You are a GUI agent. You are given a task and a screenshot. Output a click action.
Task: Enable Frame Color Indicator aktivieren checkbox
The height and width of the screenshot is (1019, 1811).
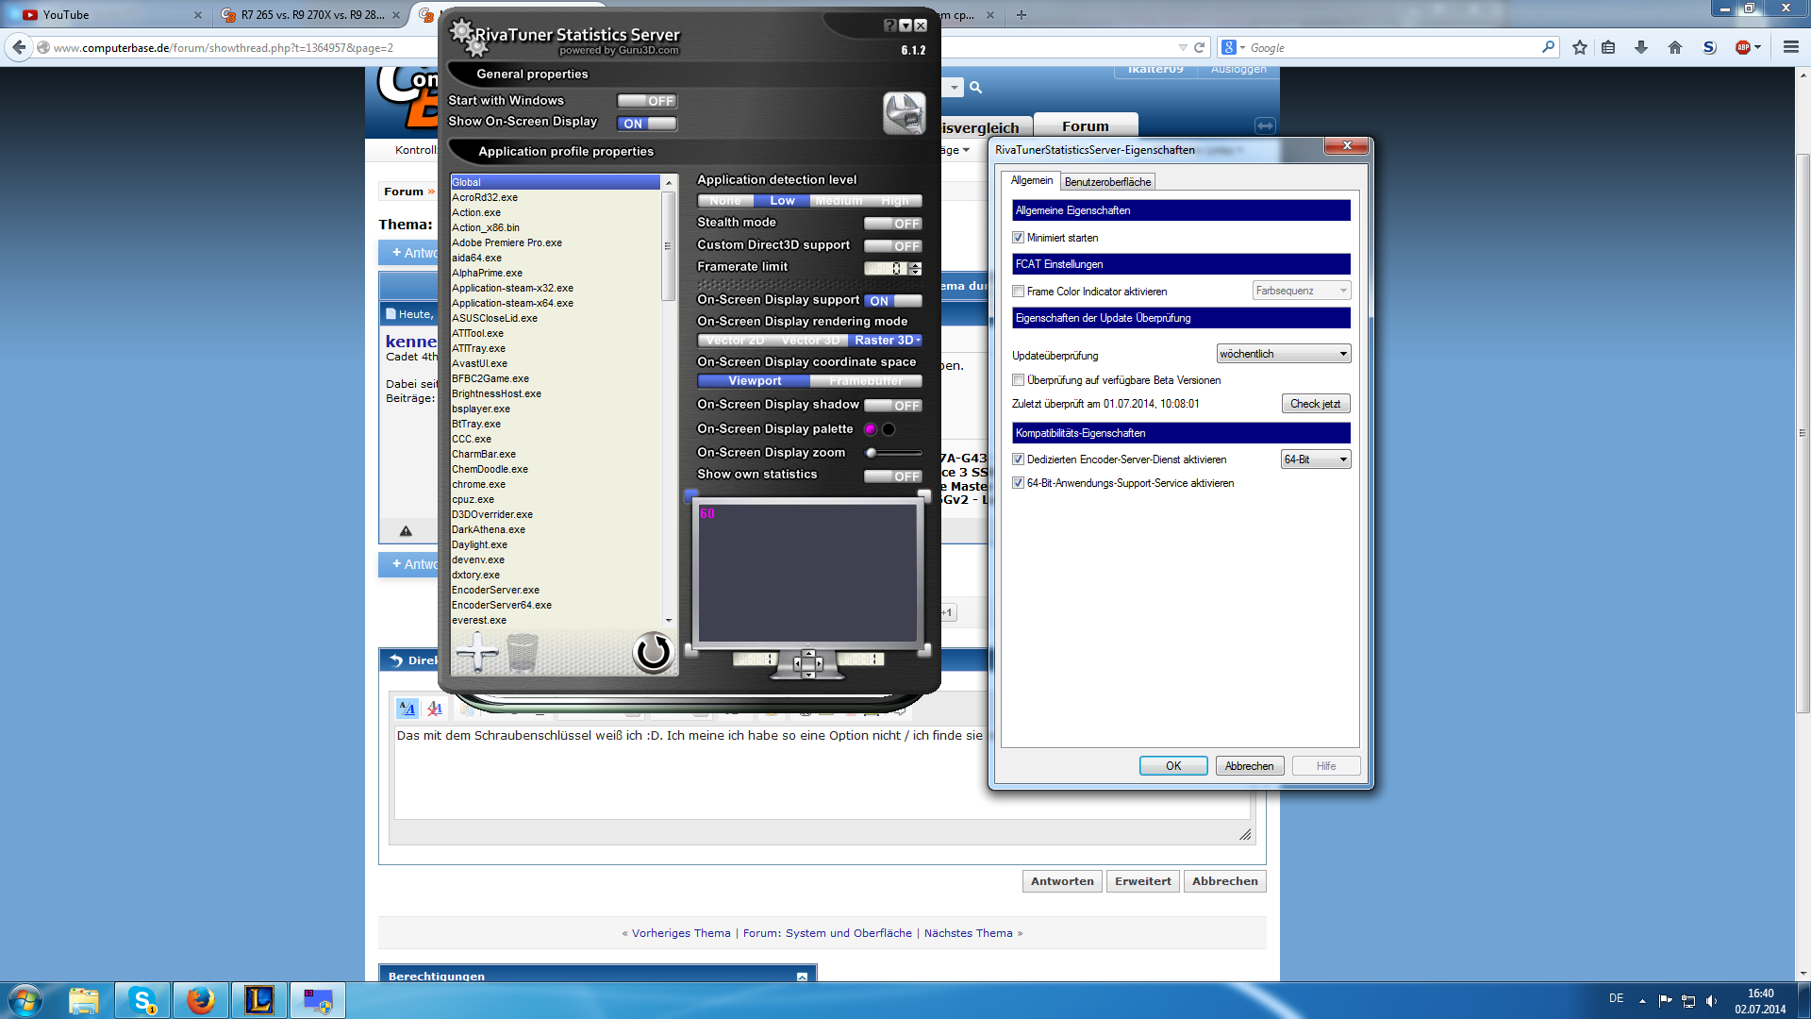1019,292
